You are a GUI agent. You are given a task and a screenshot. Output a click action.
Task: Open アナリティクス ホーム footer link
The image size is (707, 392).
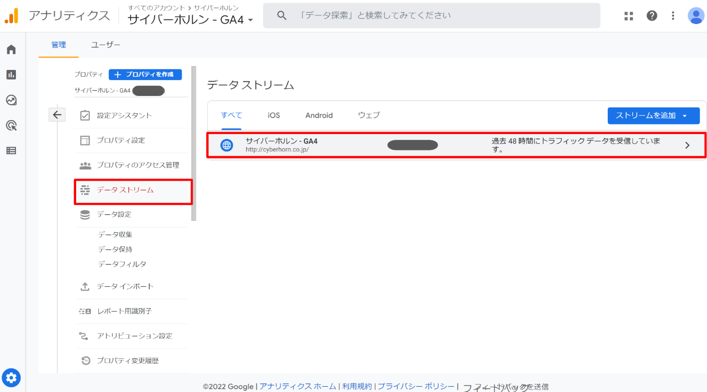pos(298,386)
